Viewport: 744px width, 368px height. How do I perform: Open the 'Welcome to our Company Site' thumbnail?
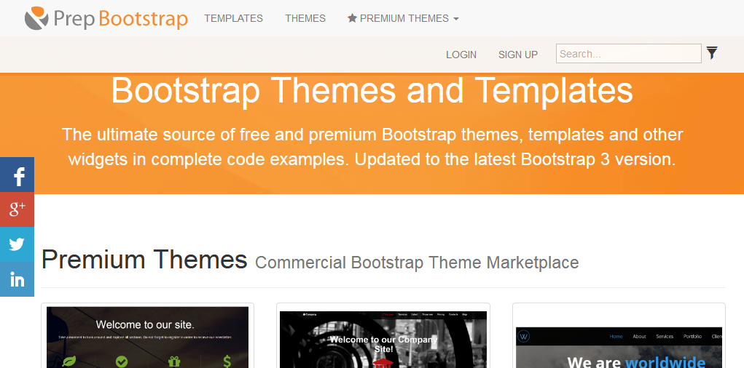[x=383, y=340]
